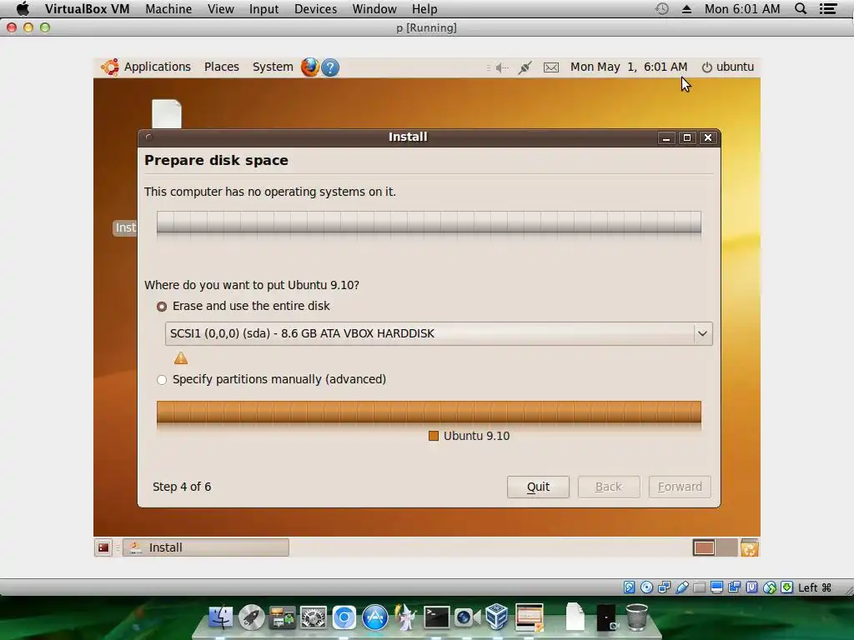The image size is (854, 640).
Task: Click the show desktop icon in bottom panel
Action: tap(103, 547)
